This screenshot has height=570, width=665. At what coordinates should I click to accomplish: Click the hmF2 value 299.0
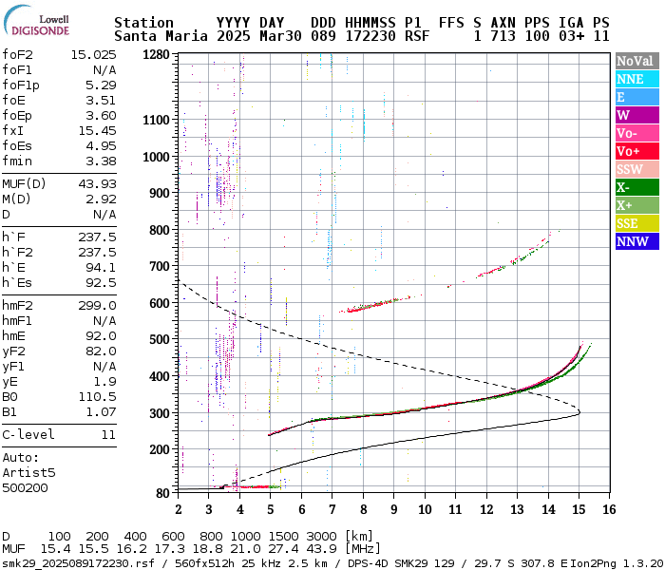(x=97, y=305)
